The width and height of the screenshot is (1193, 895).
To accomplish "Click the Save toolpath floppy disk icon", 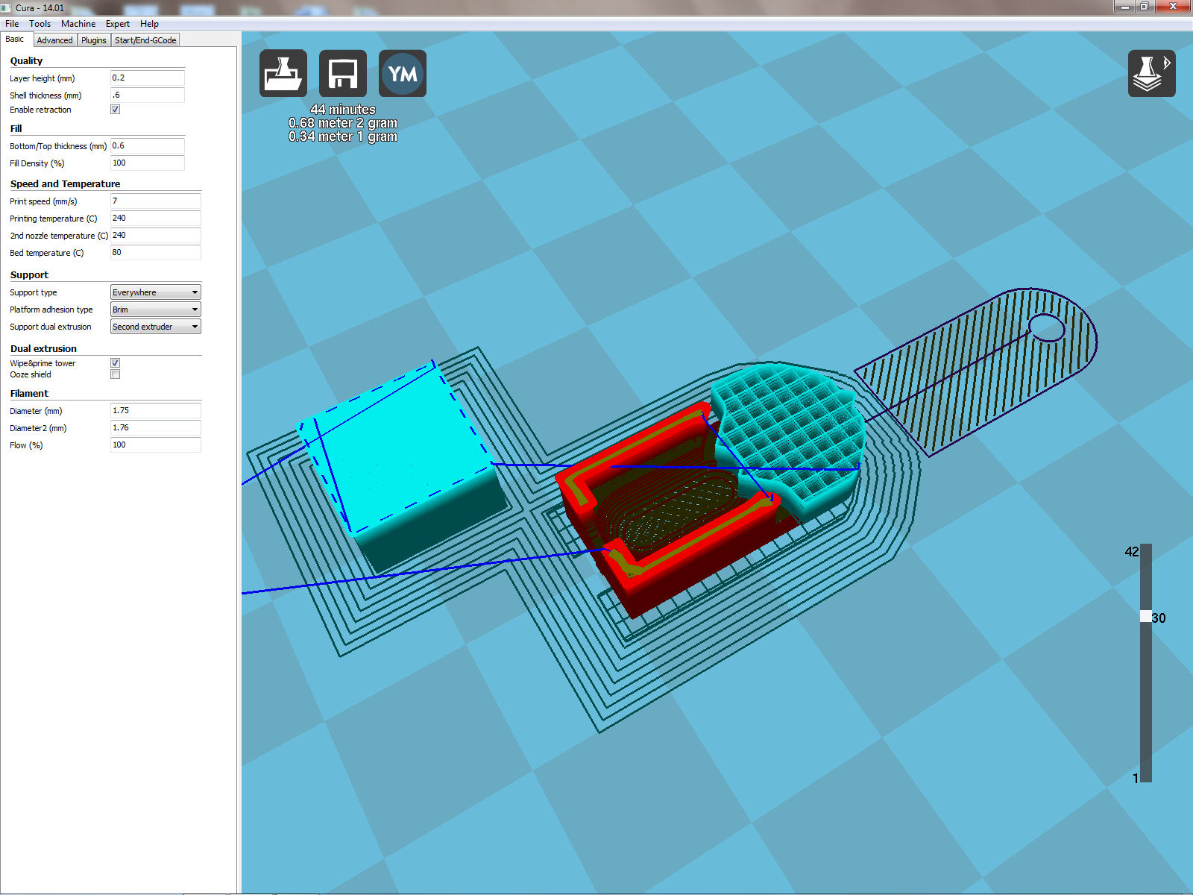I will pyautogui.click(x=343, y=73).
